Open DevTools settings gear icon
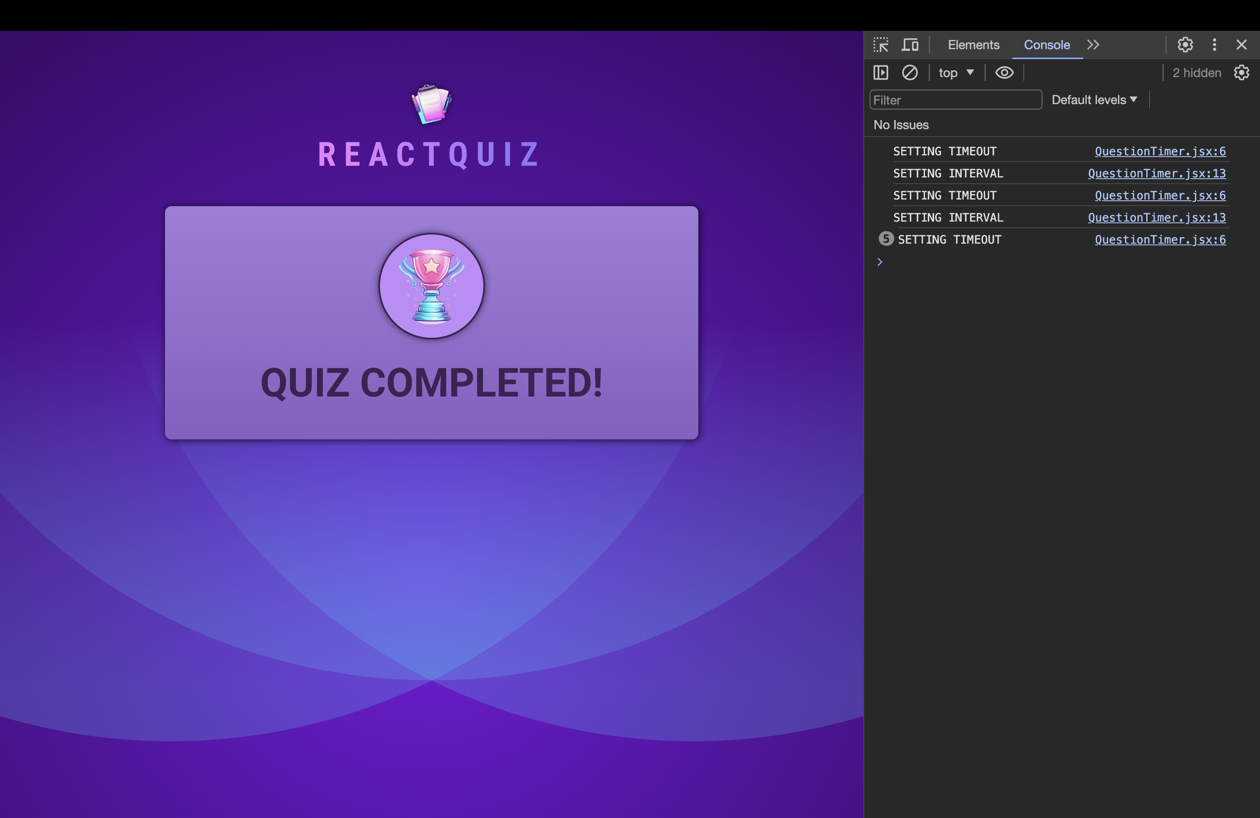Screen dimensions: 1260x818 pyautogui.click(x=1185, y=45)
